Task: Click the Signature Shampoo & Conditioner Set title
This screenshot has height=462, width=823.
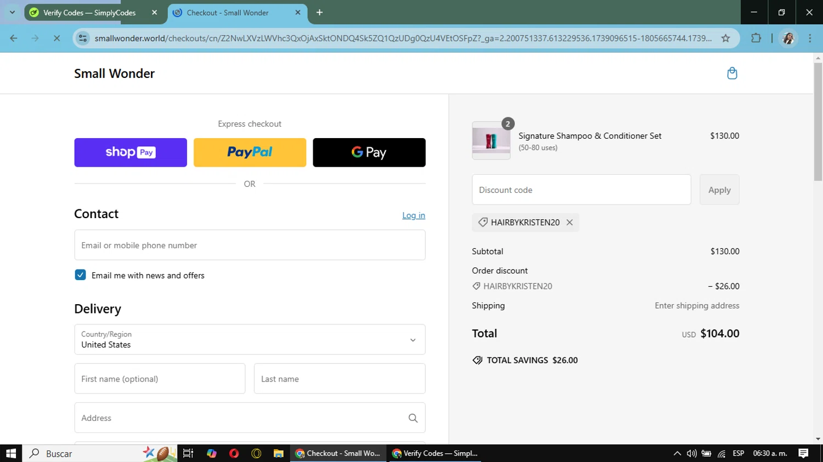Action: point(590,136)
